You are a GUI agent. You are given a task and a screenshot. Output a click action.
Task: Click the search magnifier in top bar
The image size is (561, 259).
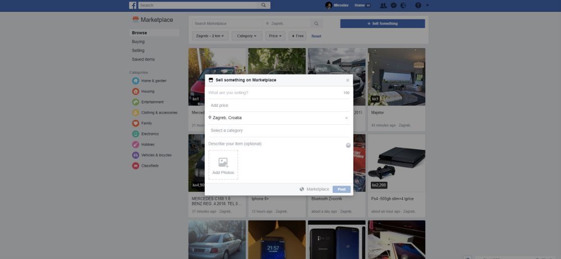(264, 5)
